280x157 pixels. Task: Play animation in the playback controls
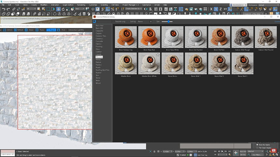222,151
